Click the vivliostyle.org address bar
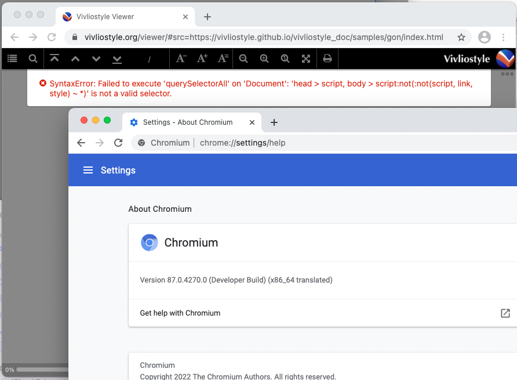The width and height of the screenshot is (517, 380). (264, 37)
